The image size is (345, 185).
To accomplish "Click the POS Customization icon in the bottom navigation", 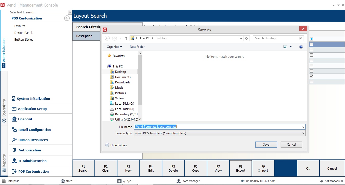I will coord(14,171).
